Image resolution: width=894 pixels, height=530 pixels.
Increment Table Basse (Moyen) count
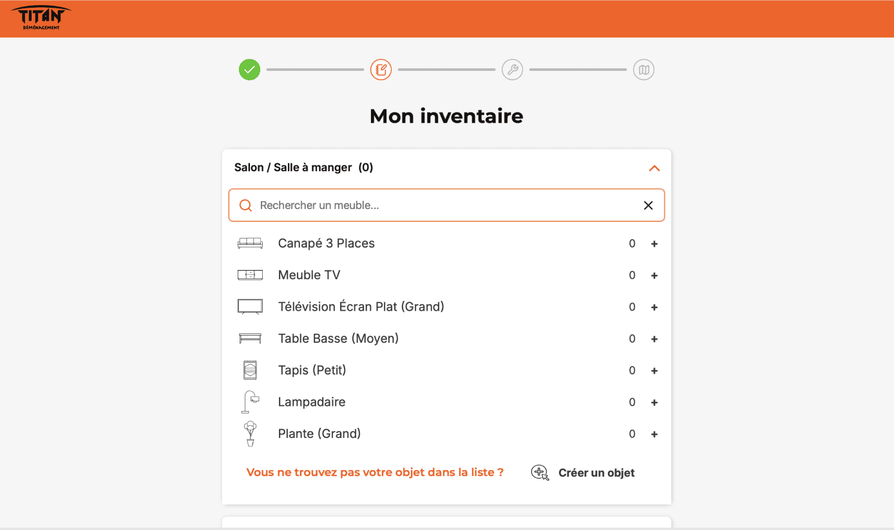pos(654,339)
